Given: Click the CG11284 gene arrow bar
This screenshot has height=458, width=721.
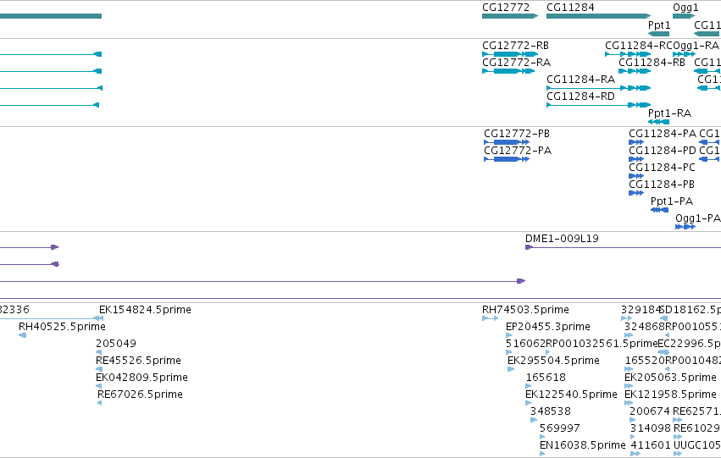Looking at the screenshot, I should click(599, 16).
